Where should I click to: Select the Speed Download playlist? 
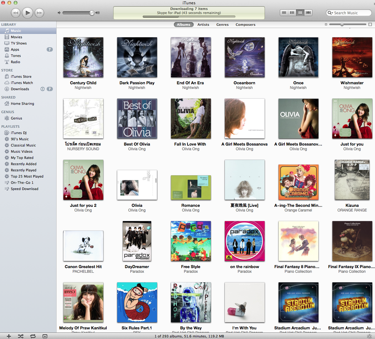click(x=28, y=189)
